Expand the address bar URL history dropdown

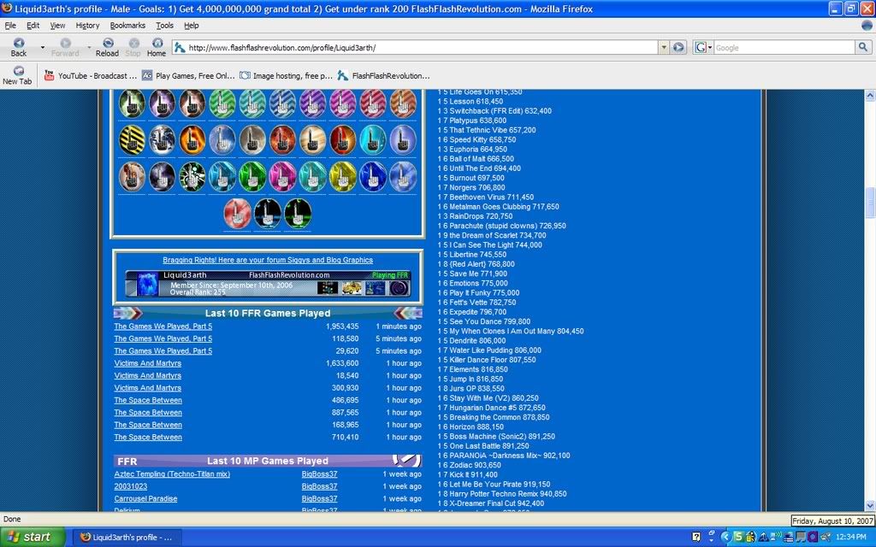(x=663, y=48)
